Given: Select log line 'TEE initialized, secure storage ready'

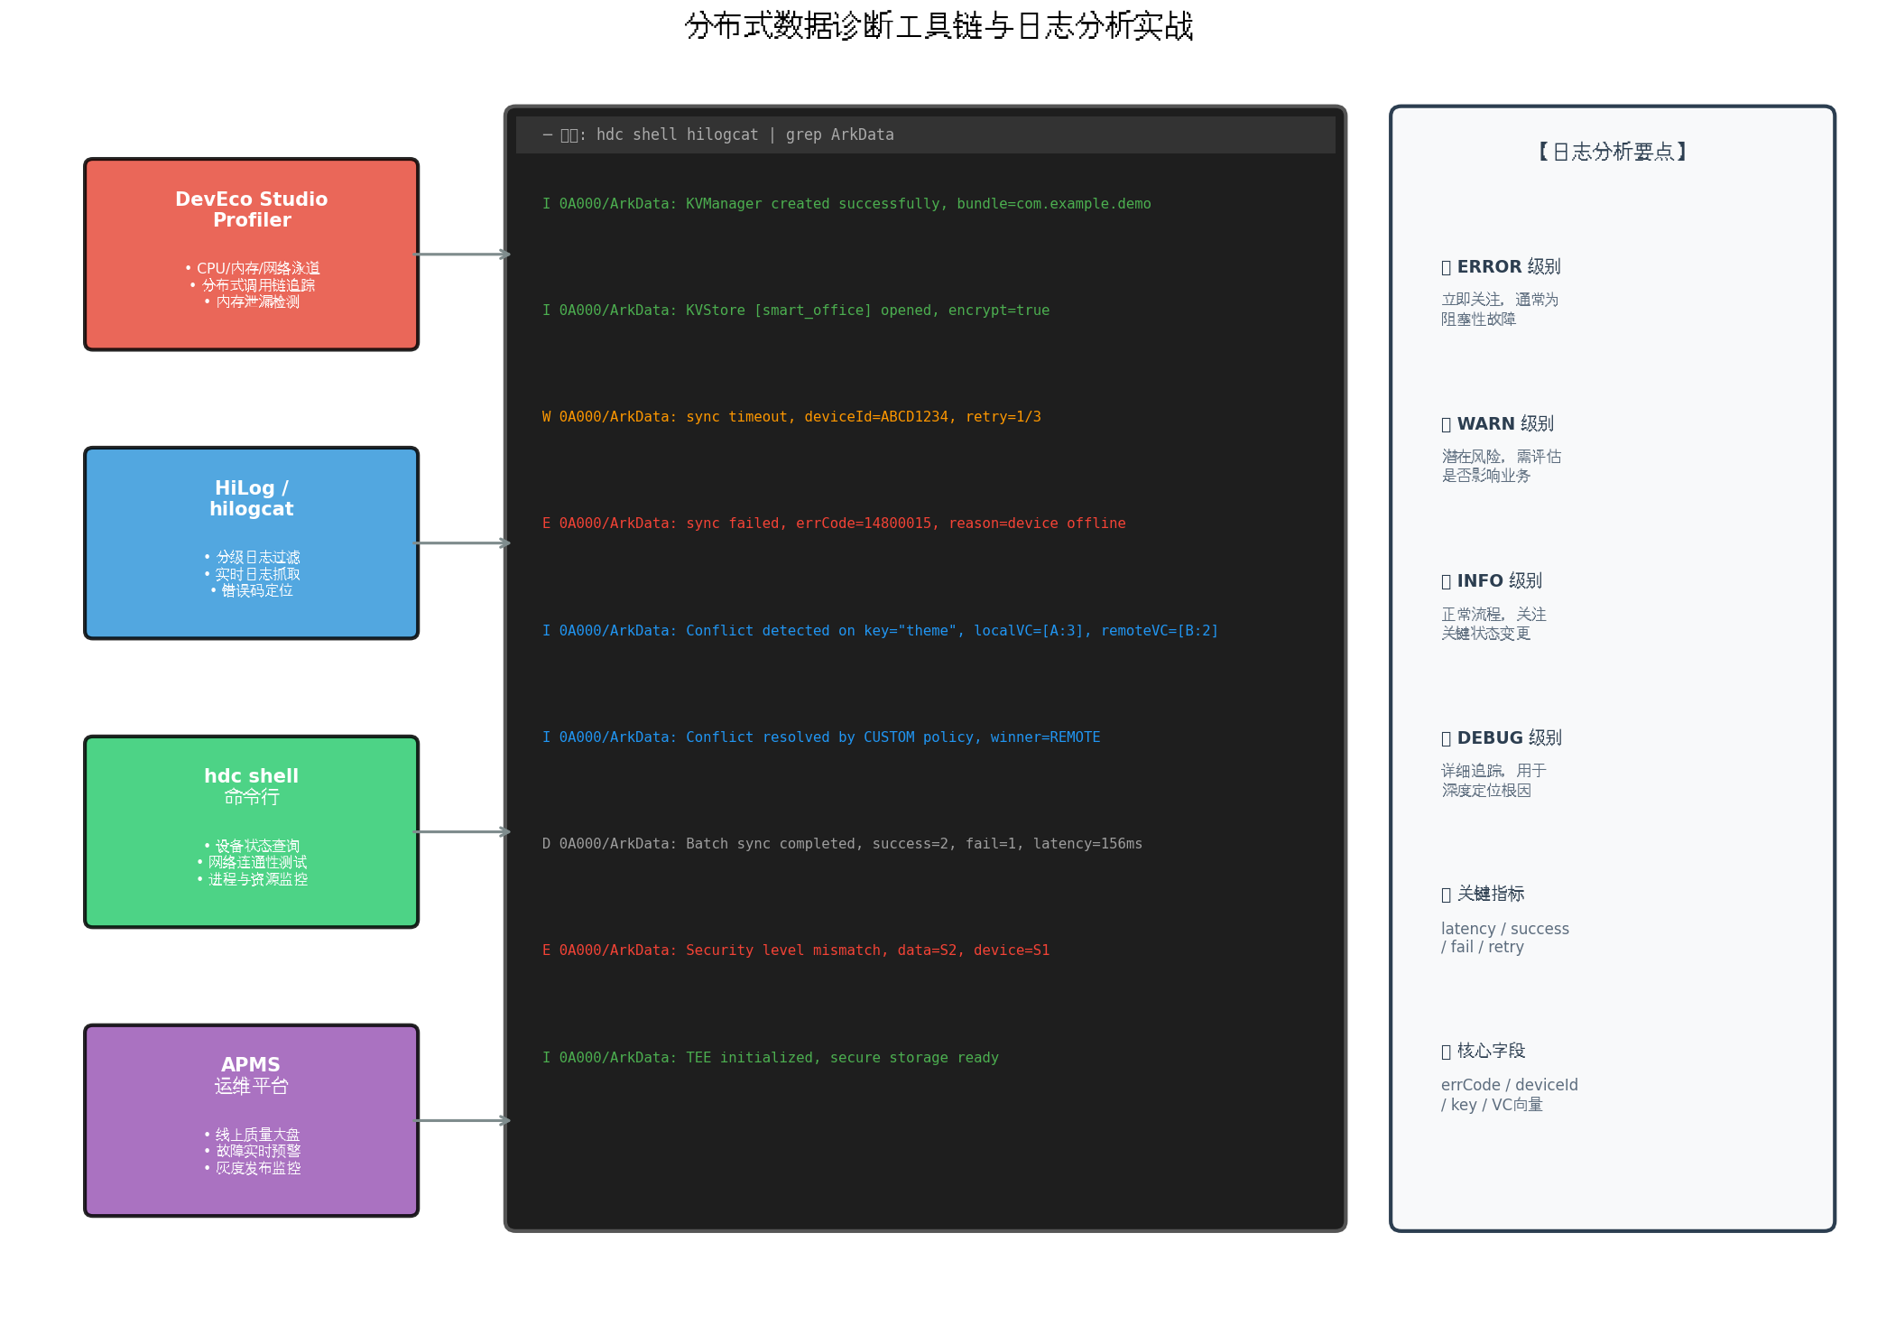Looking at the screenshot, I should 771,1058.
